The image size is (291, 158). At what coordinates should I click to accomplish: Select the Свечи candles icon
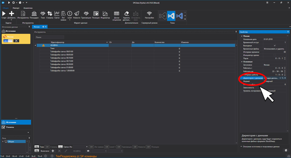[57, 14]
